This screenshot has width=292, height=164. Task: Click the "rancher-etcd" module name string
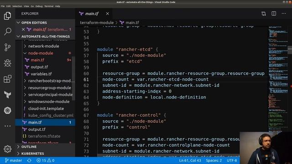(134, 50)
